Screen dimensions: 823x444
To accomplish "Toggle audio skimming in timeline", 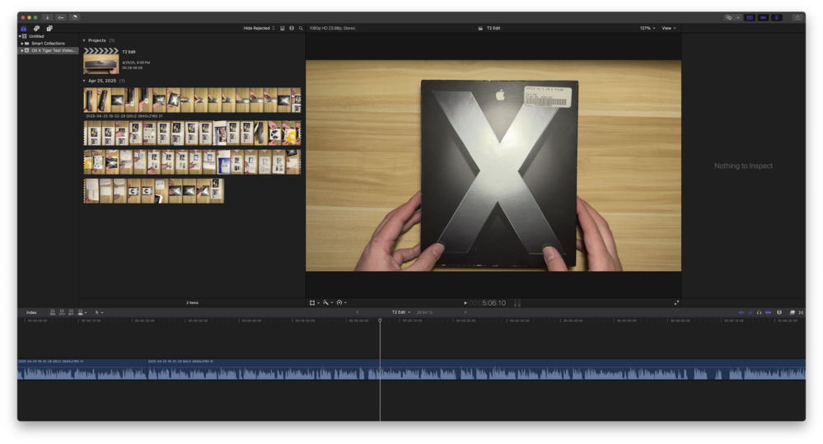I will (750, 313).
